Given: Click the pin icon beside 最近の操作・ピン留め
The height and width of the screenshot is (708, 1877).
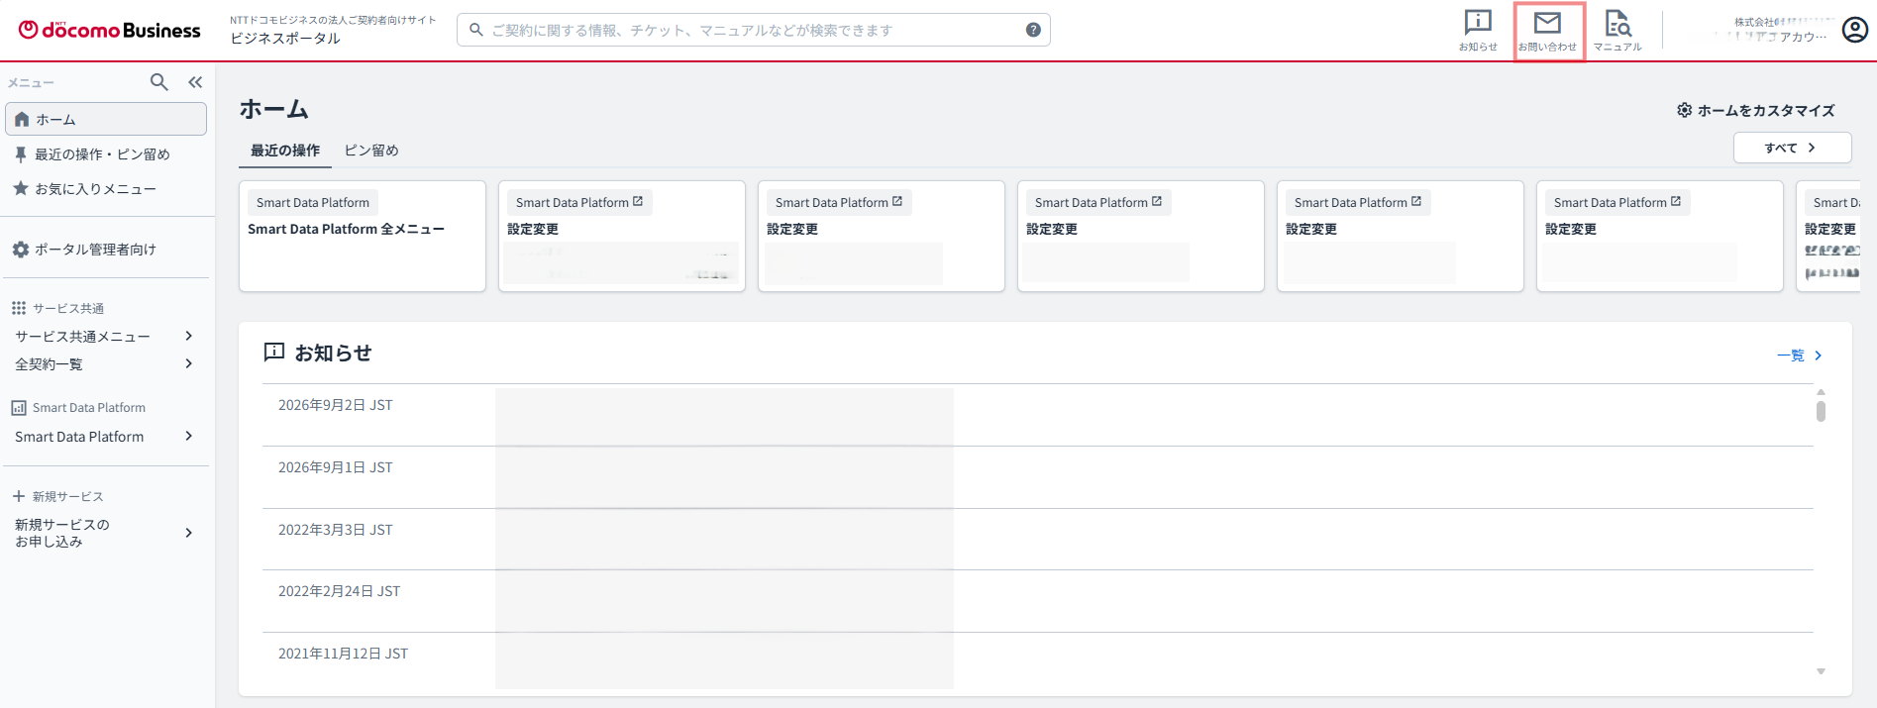Looking at the screenshot, I should 20,154.
